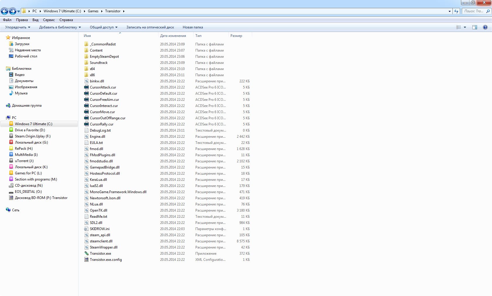
Task: Open the Упорядочить dropdown menu
Action: [18, 27]
